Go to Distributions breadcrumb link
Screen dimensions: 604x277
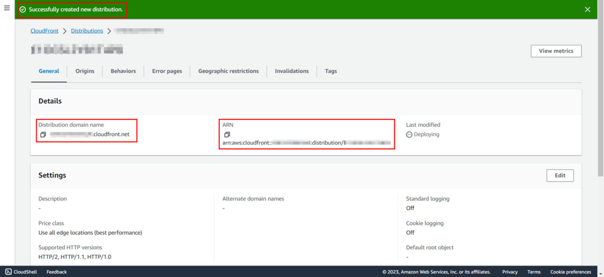pos(87,31)
